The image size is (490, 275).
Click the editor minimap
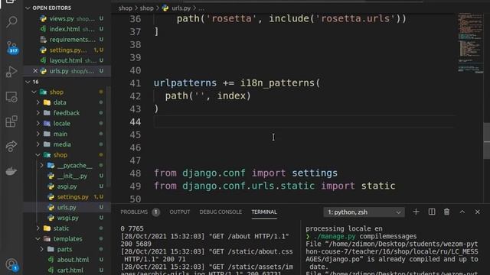coord(470,42)
